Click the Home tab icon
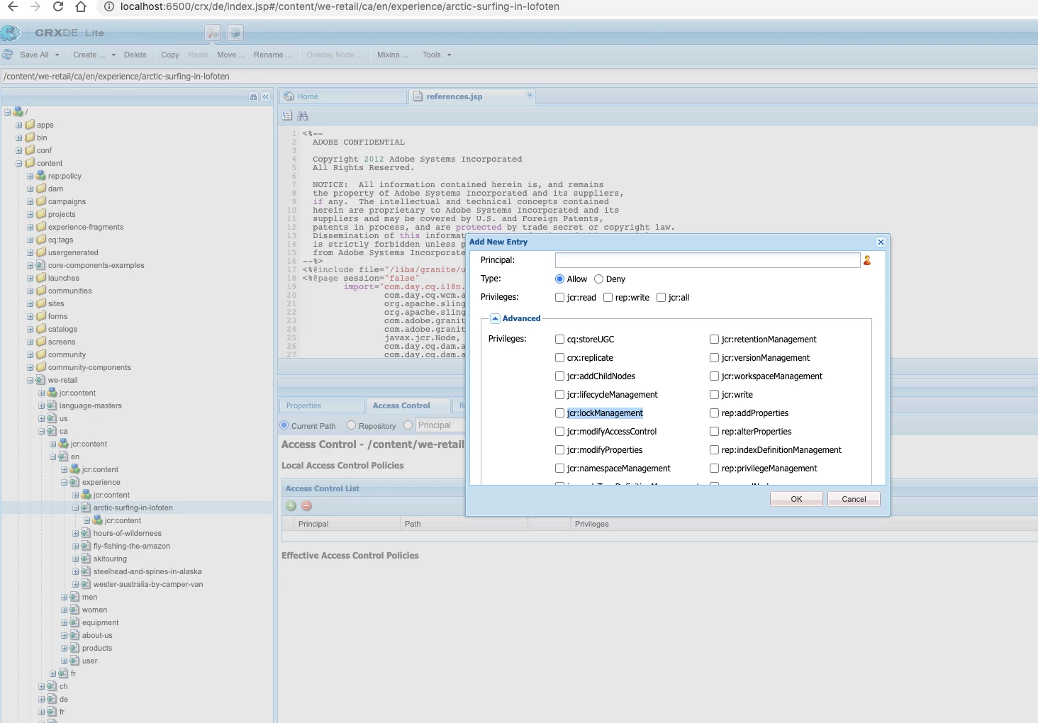The image size is (1038, 723). click(289, 96)
